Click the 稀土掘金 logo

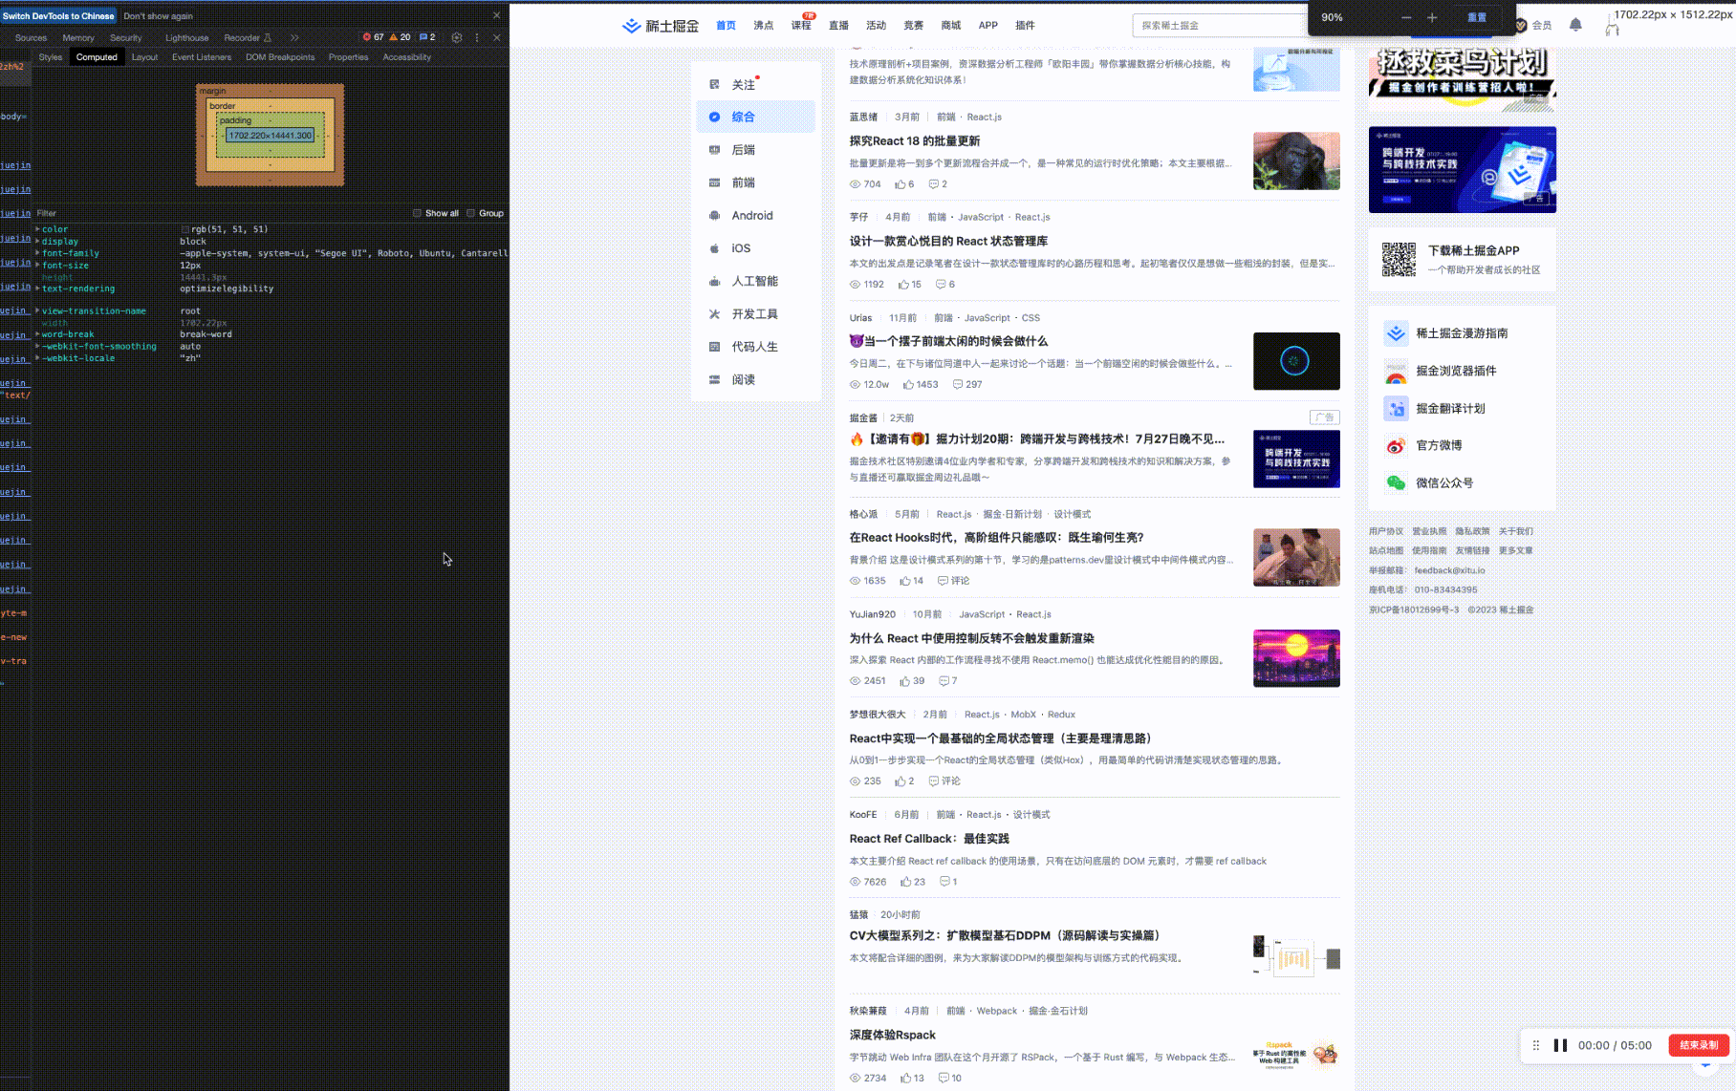coord(661,26)
